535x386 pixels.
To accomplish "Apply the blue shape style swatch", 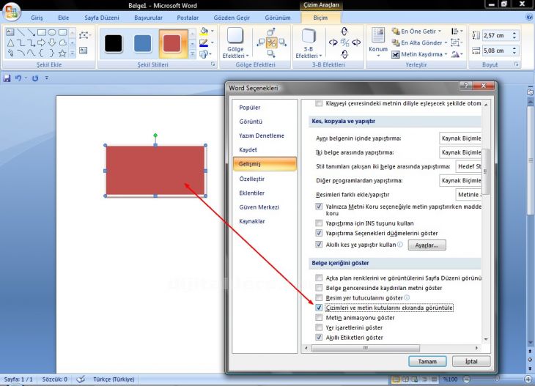I will 143,44.
